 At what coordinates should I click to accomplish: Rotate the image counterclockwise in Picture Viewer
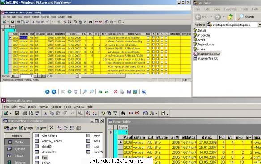pos(107,92)
